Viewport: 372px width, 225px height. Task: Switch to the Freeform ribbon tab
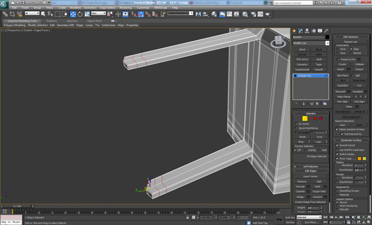(x=52, y=21)
